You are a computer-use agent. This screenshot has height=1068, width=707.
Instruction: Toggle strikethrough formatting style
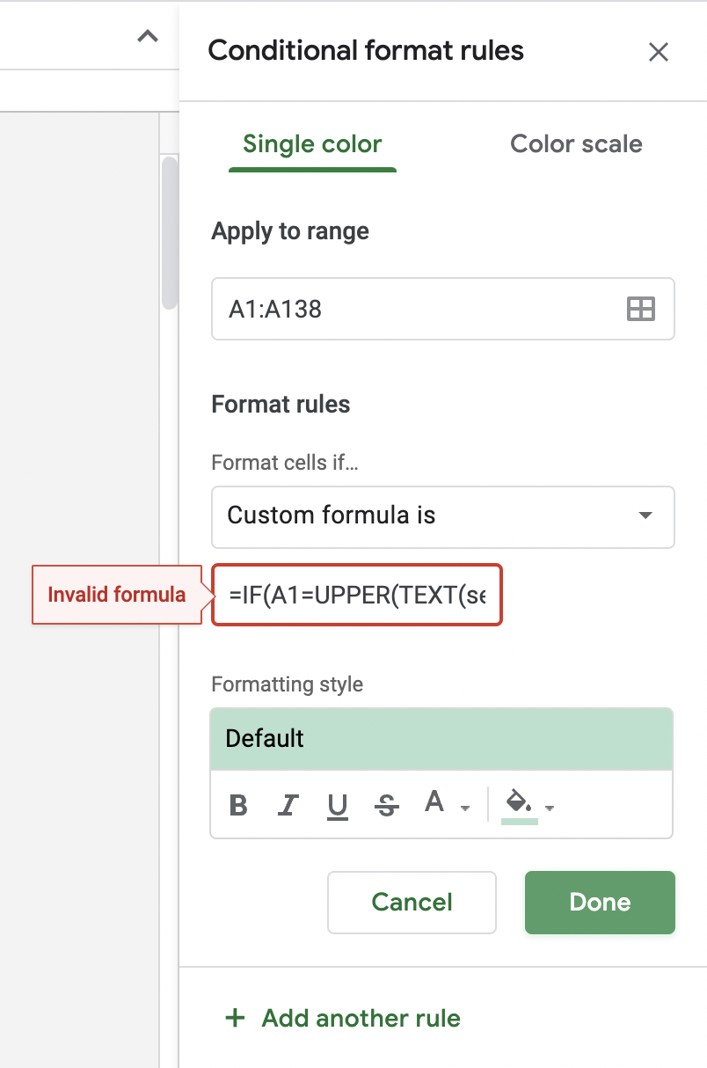click(387, 803)
